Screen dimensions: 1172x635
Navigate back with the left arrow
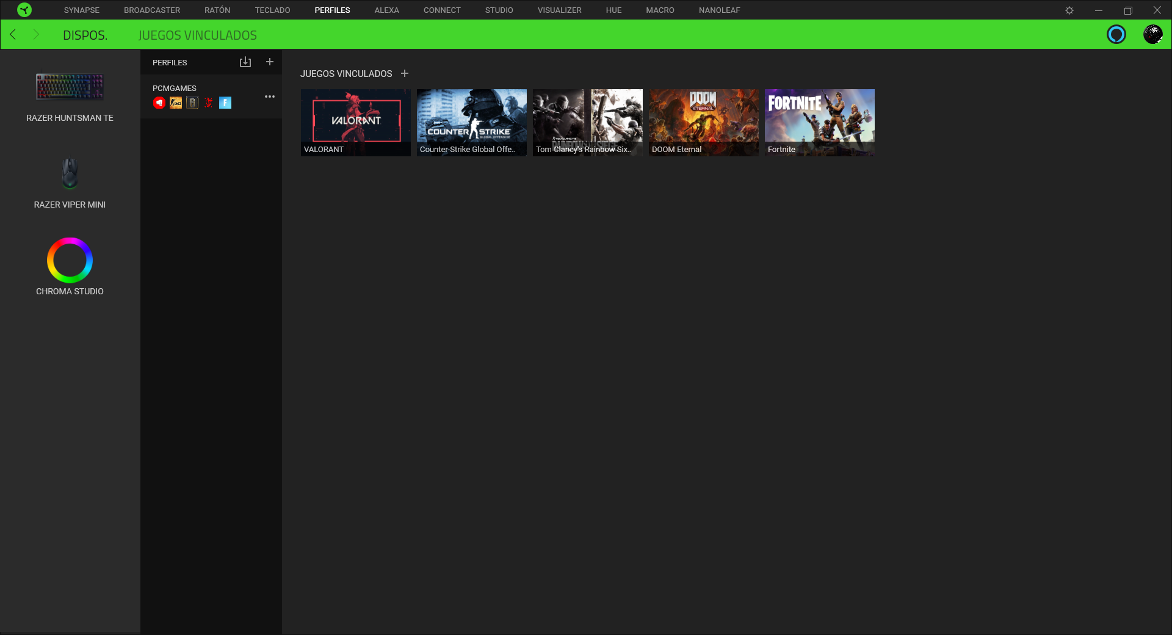tap(13, 34)
